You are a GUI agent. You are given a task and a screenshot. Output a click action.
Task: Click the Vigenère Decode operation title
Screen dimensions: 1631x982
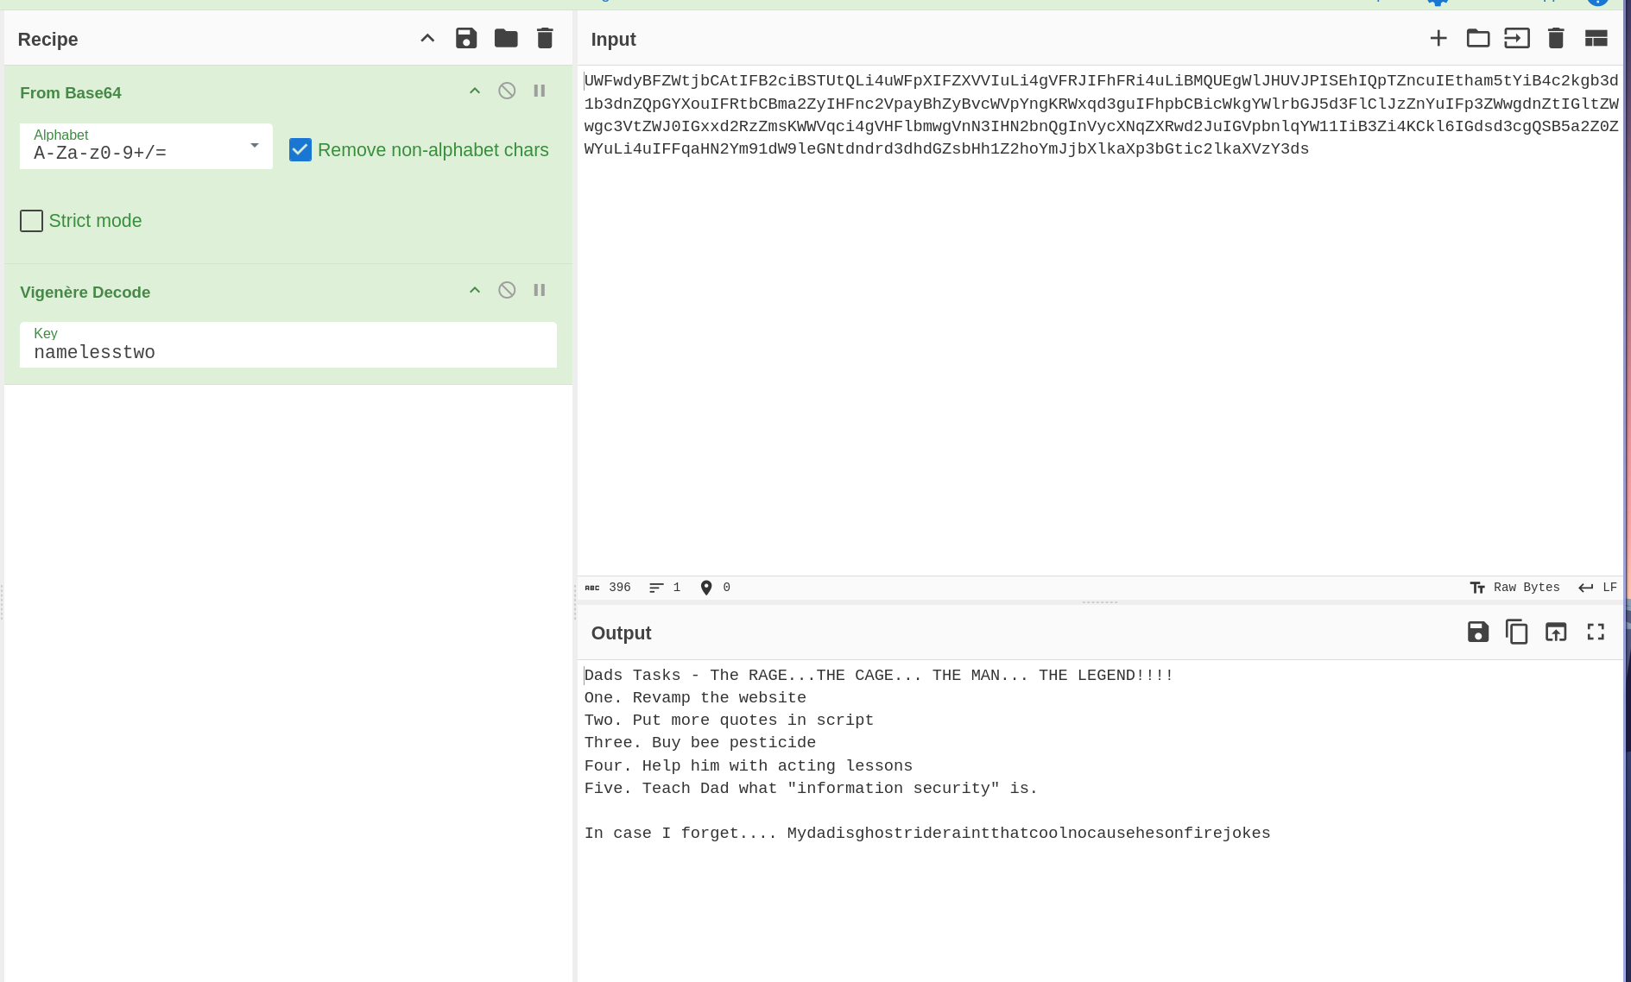85,293
